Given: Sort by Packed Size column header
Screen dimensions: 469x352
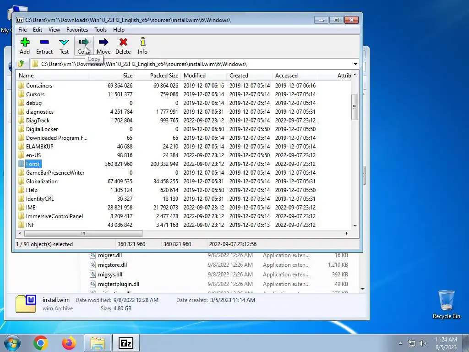Looking at the screenshot, I should (158, 76).
